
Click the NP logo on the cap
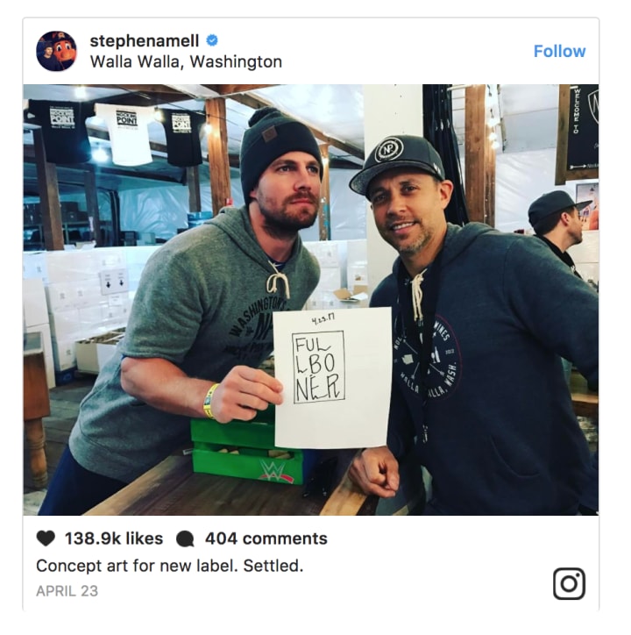[388, 149]
